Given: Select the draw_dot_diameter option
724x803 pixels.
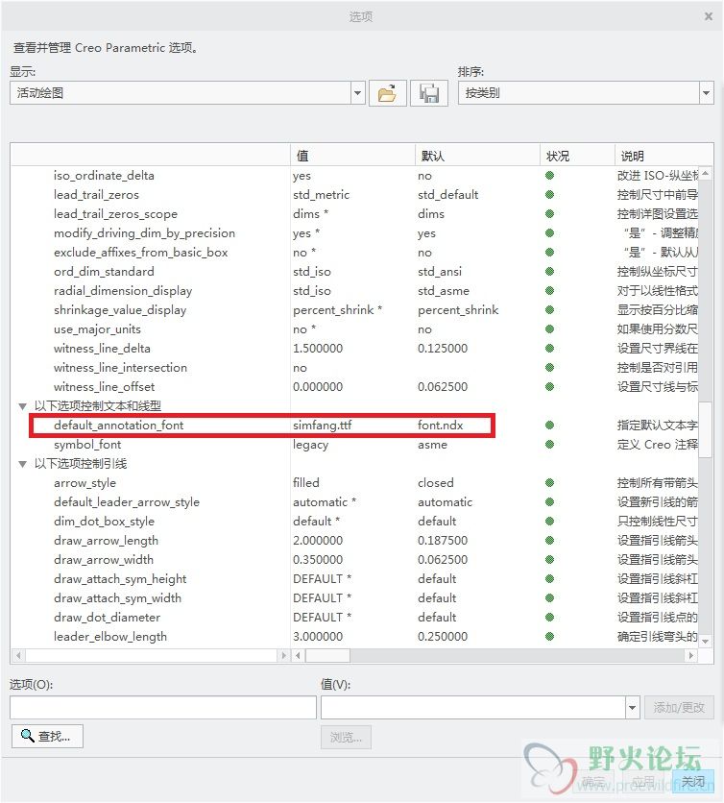Looking at the screenshot, I should tap(107, 617).
